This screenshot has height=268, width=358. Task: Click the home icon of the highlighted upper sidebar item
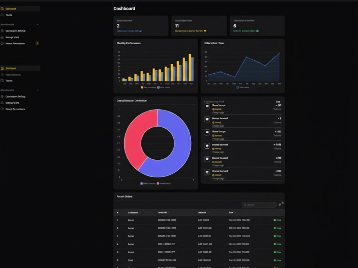coord(2,9)
